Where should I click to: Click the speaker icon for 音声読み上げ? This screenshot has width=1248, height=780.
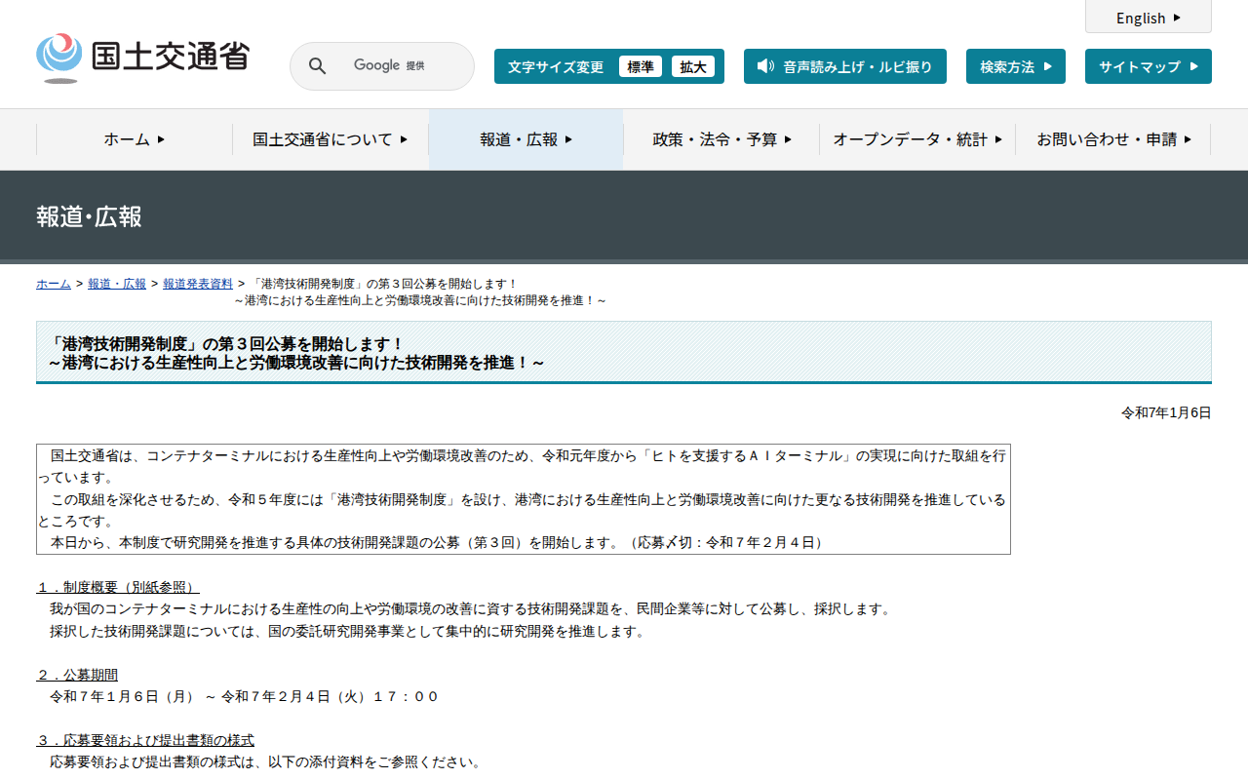click(x=765, y=66)
